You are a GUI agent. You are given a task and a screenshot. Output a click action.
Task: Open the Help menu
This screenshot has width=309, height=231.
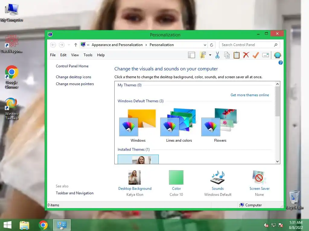(101, 55)
